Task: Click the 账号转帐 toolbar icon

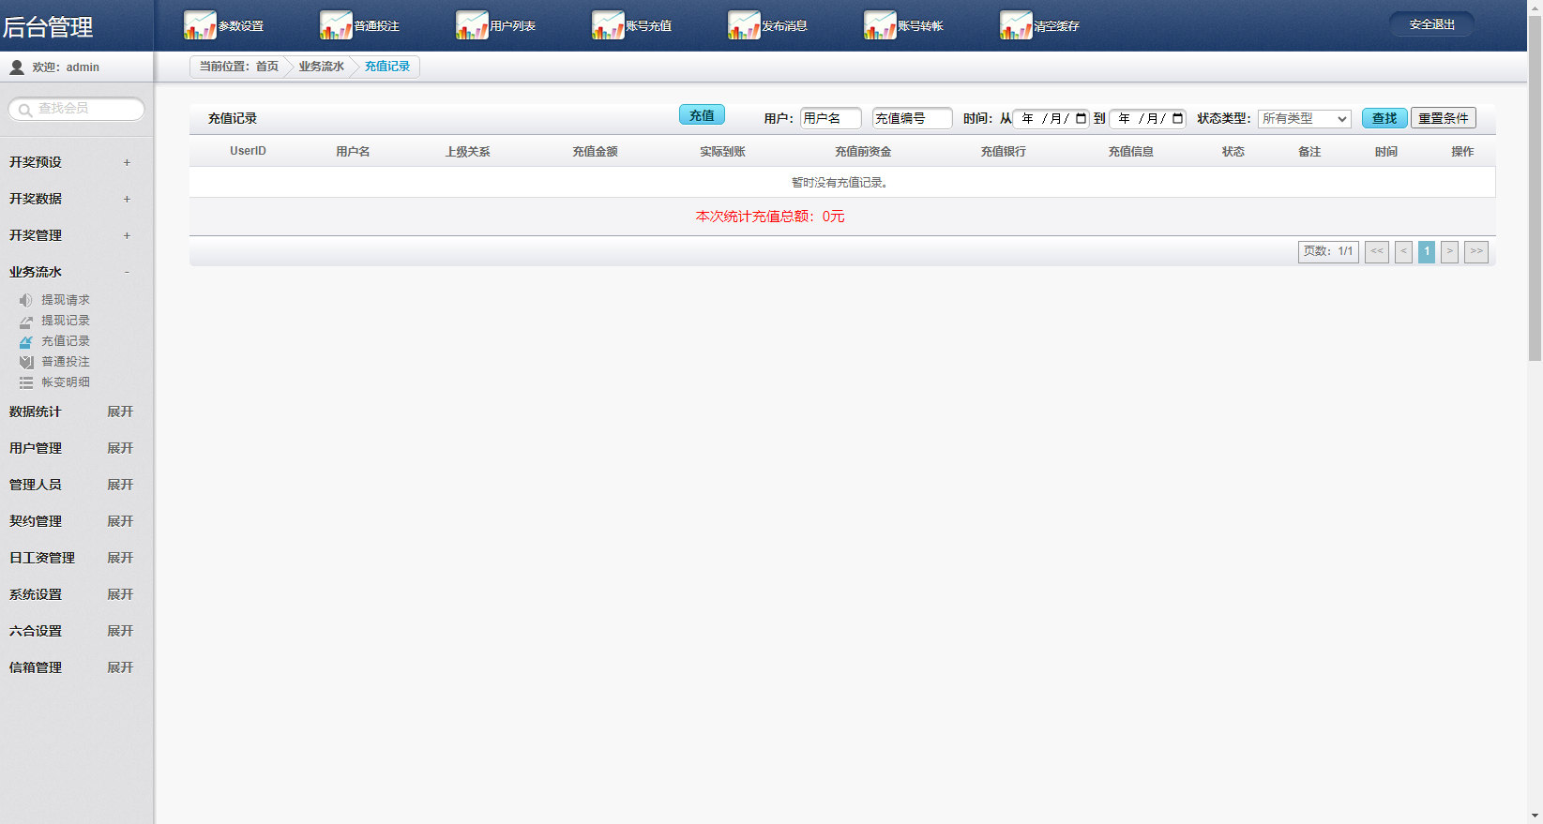Action: tap(880, 25)
